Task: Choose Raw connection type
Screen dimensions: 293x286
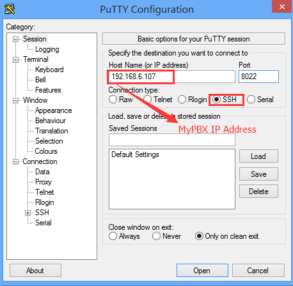Action: pos(113,100)
